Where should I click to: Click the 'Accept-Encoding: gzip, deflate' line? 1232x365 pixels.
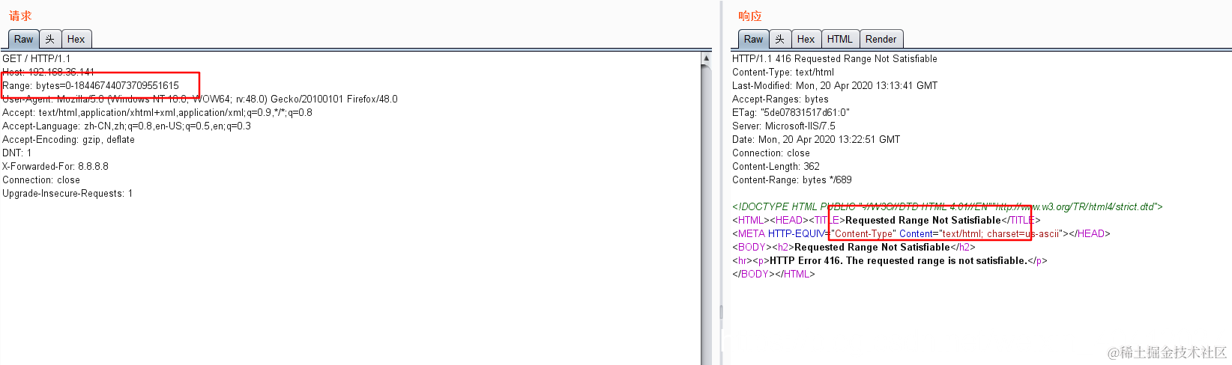point(68,139)
